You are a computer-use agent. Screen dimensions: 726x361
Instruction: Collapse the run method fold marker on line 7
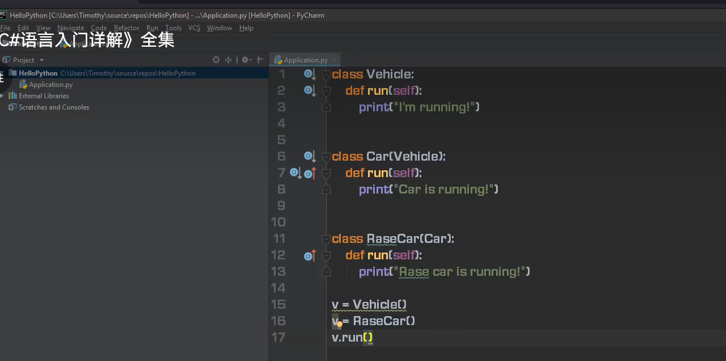tap(326, 173)
